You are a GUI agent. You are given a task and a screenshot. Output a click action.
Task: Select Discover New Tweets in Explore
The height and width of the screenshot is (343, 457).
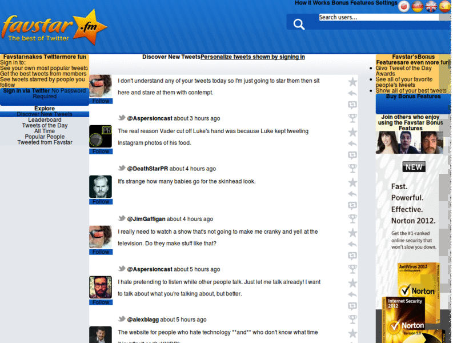point(45,114)
